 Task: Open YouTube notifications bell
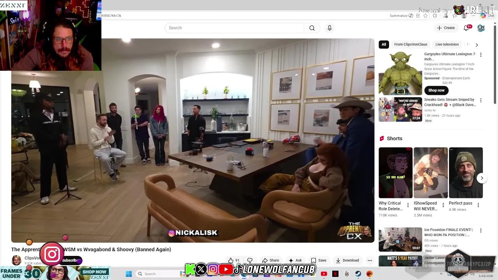click(466, 28)
